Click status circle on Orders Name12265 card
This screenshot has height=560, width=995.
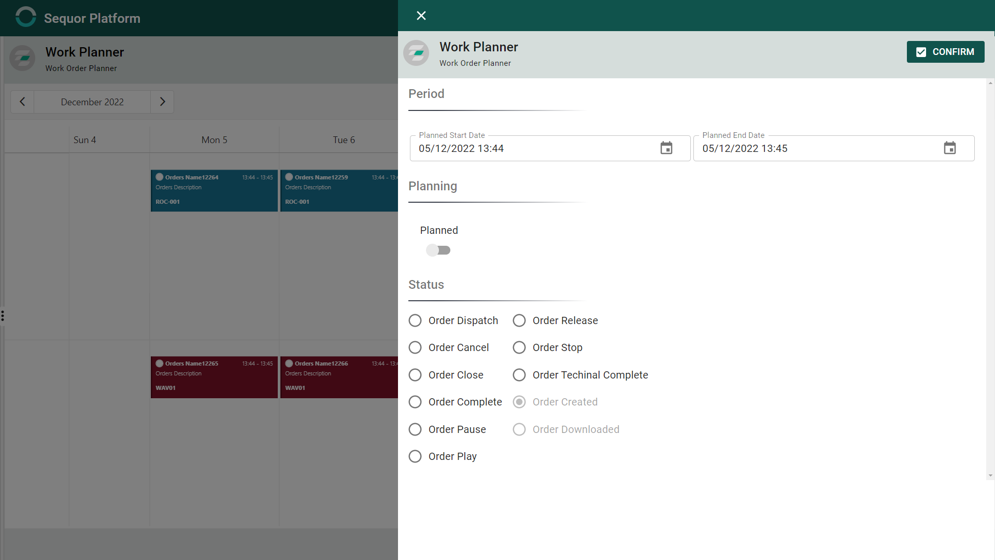coord(160,363)
